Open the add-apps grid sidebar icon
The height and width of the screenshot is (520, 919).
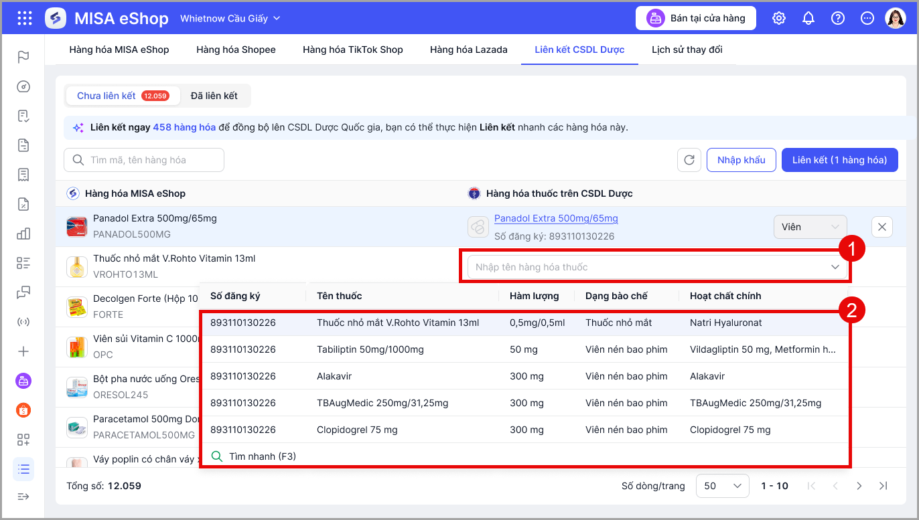click(x=23, y=440)
